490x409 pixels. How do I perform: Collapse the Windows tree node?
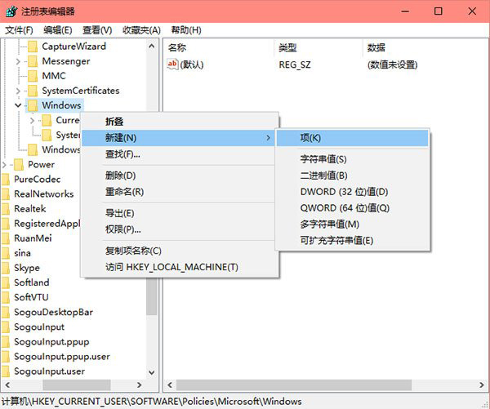[18, 105]
